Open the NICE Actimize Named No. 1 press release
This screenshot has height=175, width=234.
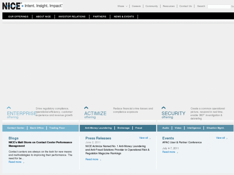pos(117,150)
